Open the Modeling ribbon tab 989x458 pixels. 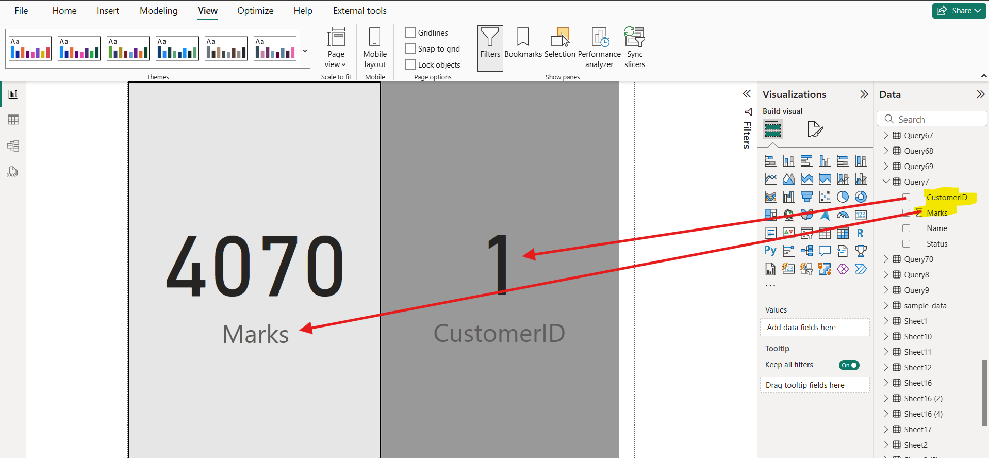click(158, 11)
